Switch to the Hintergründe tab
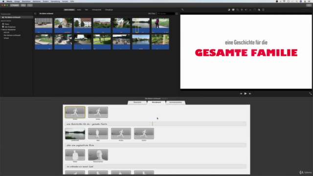313x176 pixels. pyautogui.click(x=97, y=10)
